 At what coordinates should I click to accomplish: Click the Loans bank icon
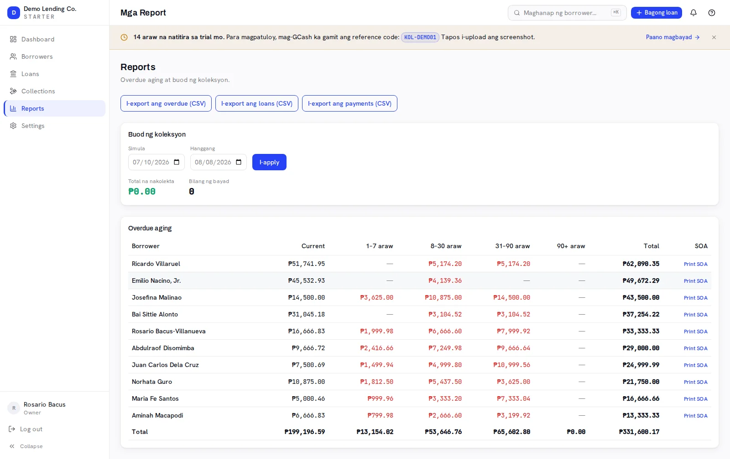point(13,74)
